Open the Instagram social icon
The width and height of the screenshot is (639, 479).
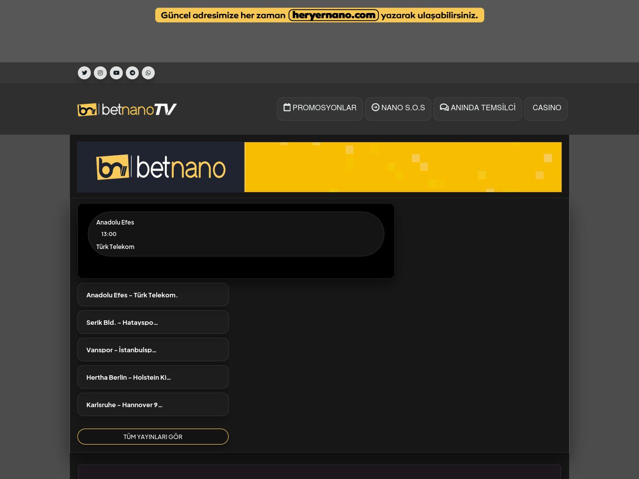(x=100, y=73)
